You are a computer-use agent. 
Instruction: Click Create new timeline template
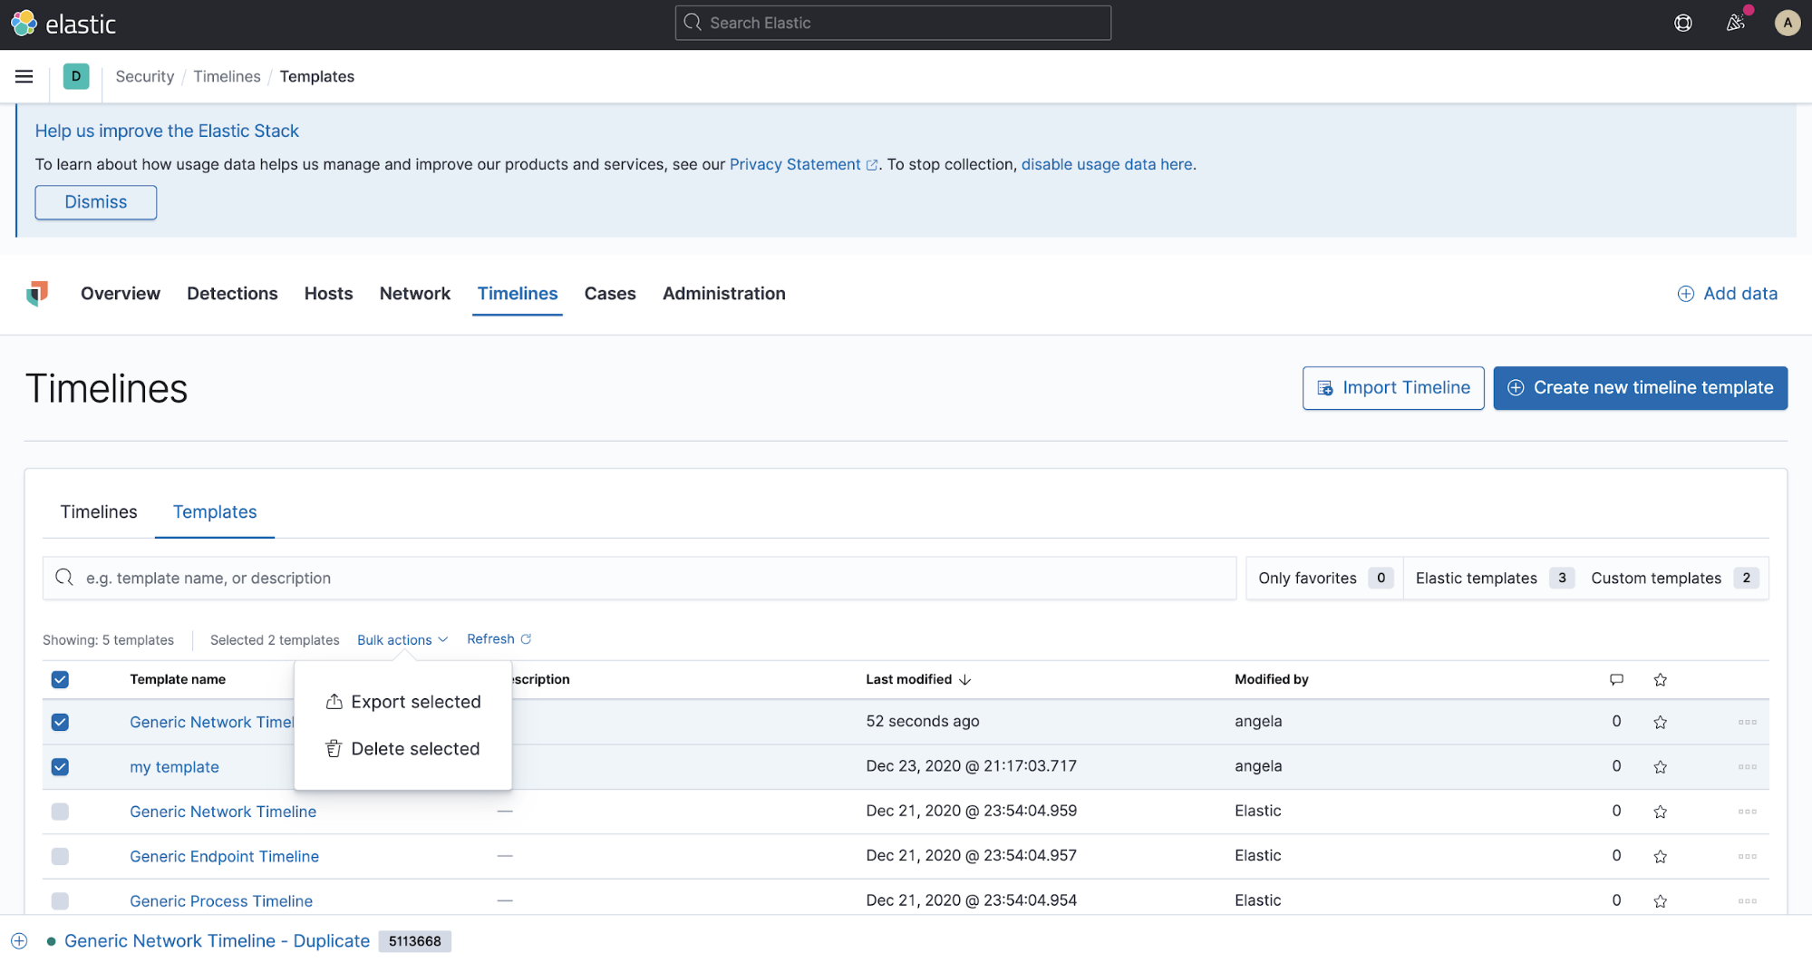(x=1641, y=388)
